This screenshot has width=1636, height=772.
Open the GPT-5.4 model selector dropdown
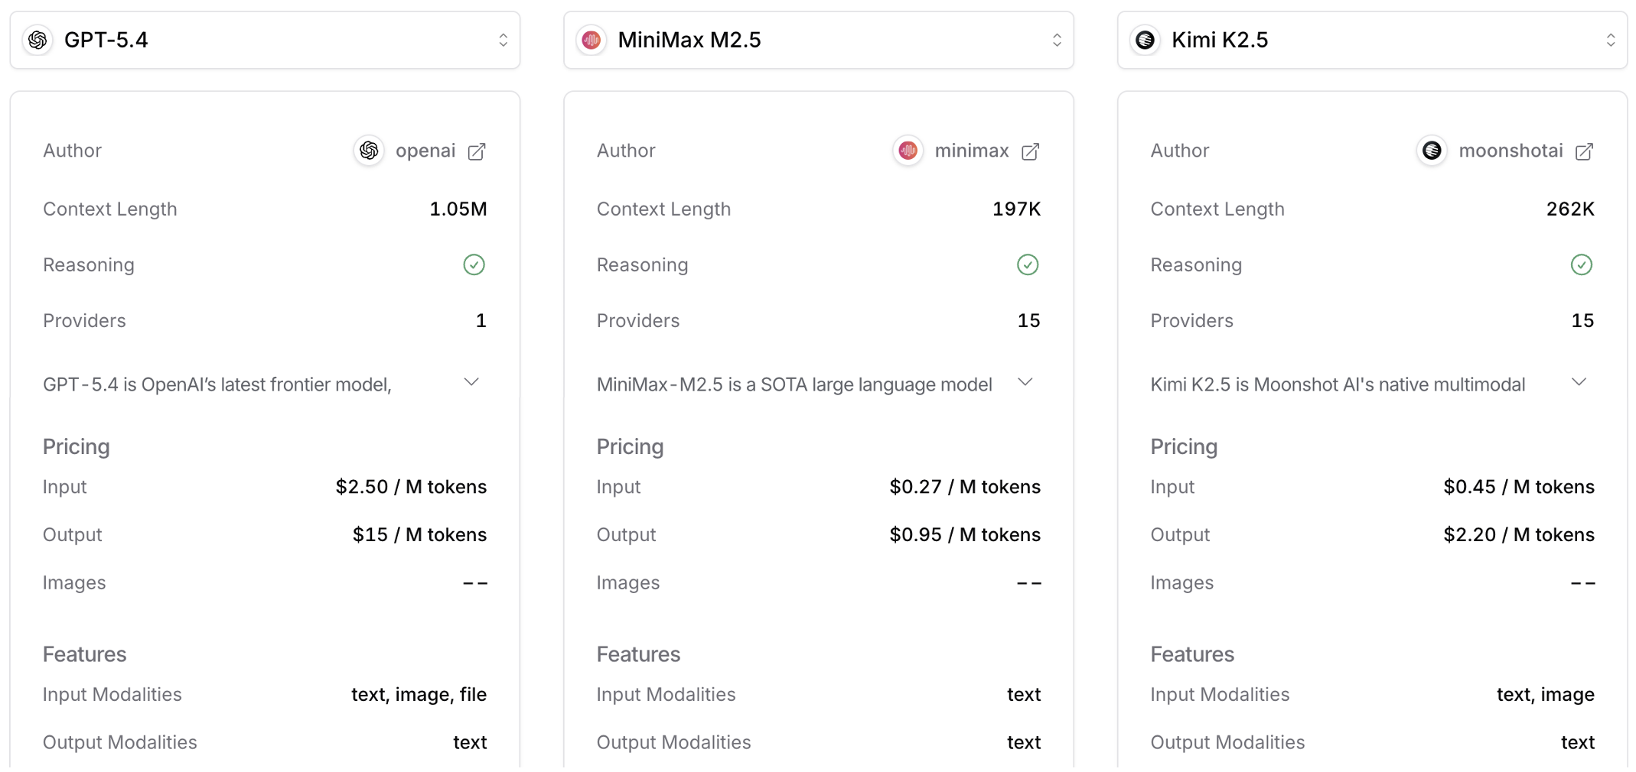[x=265, y=40]
